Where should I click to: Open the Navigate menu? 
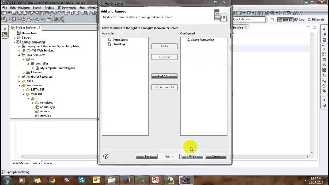[x=24, y=8]
